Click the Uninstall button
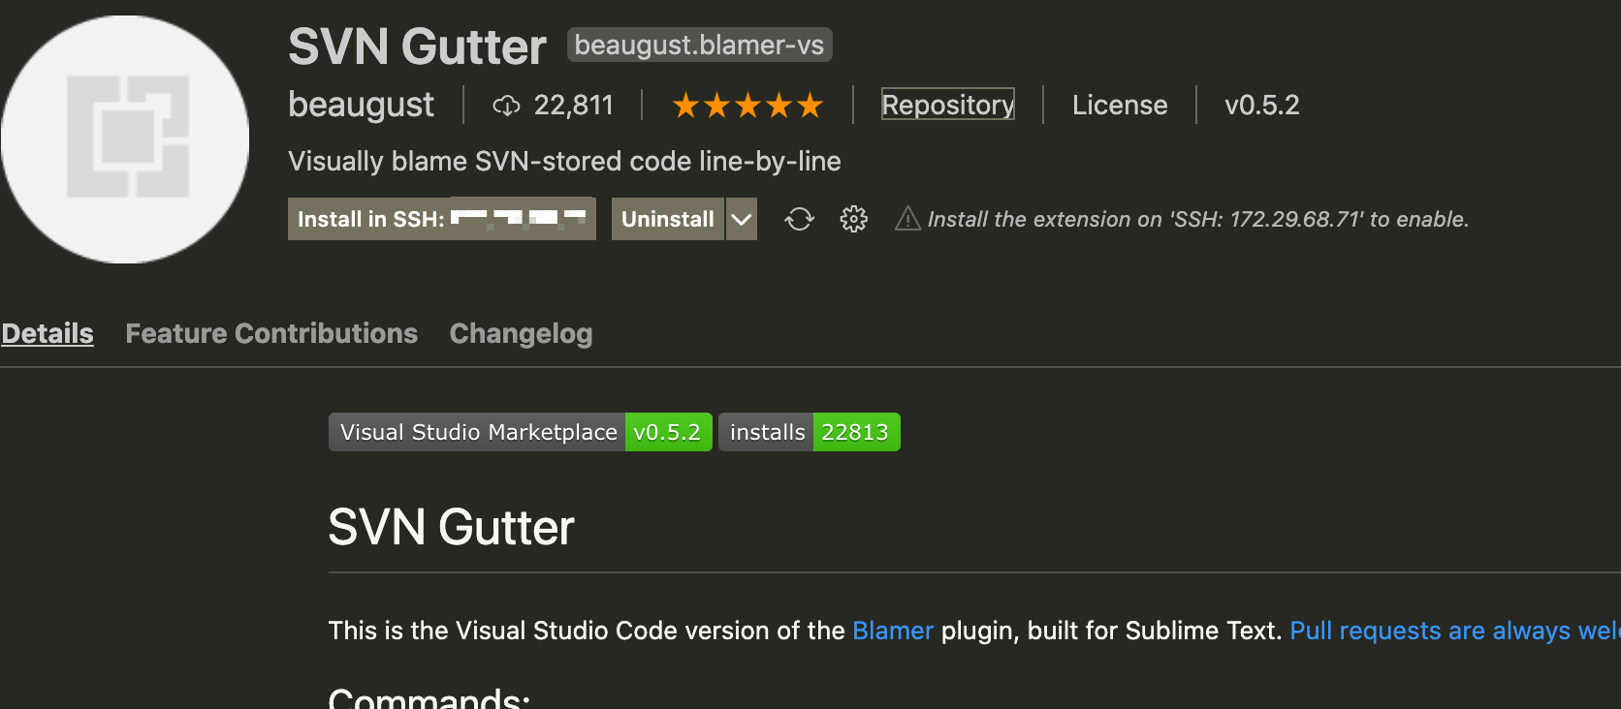Image resolution: width=1621 pixels, height=709 pixels. pyautogui.click(x=667, y=219)
